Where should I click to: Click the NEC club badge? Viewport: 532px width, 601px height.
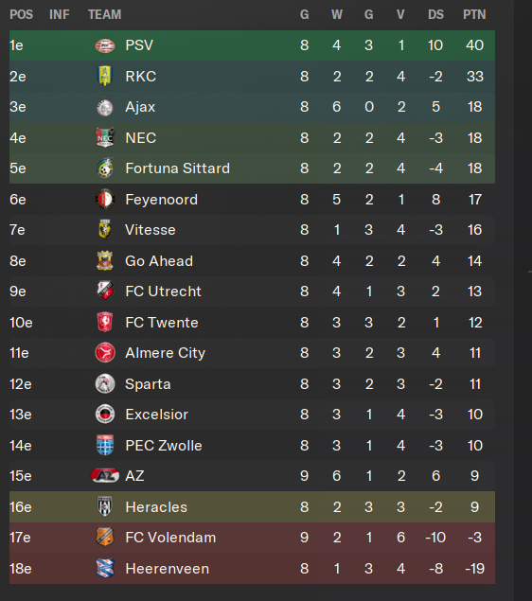(x=105, y=137)
